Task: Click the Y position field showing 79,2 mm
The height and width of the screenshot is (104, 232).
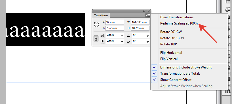Action: point(115,28)
